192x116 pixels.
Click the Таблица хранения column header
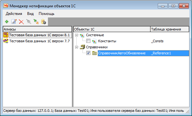coord(170,29)
